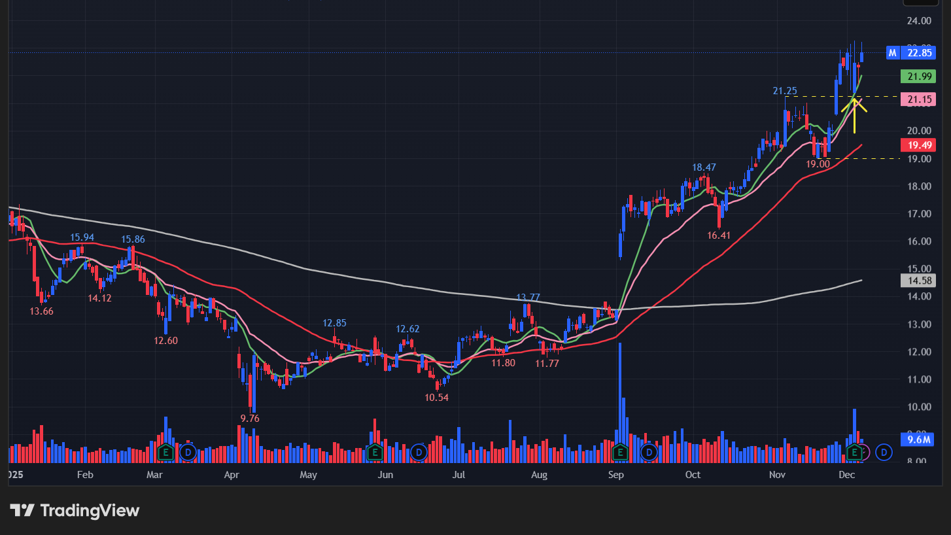Select the green 21.99 moving average label

[918, 77]
